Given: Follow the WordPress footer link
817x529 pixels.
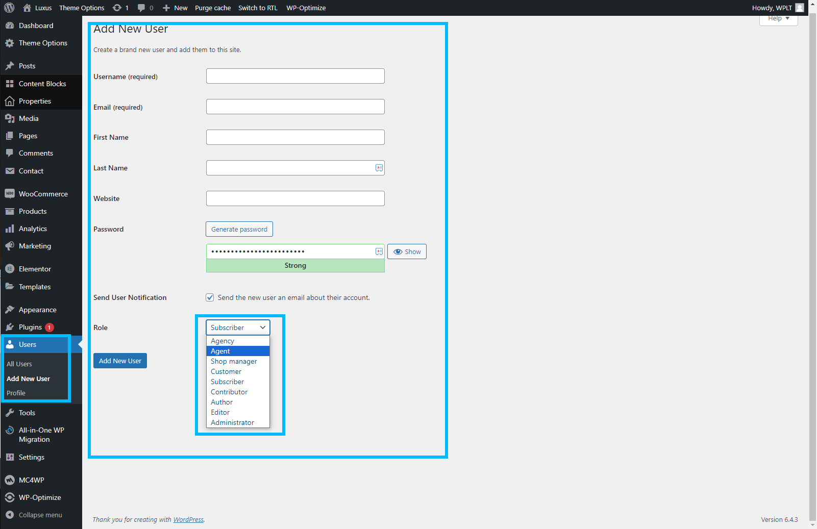Looking at the screenshot, I should coord(188,519).
